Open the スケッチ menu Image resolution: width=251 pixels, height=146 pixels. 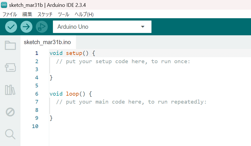(x=45, y=15)
